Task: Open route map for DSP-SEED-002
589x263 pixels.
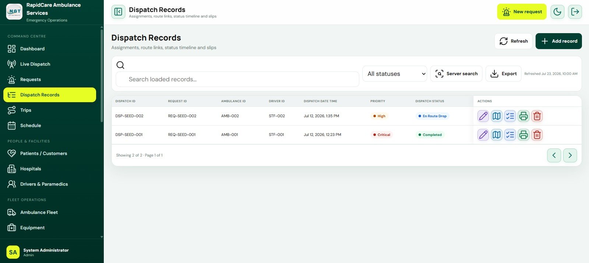Action: tap(497, 116)
